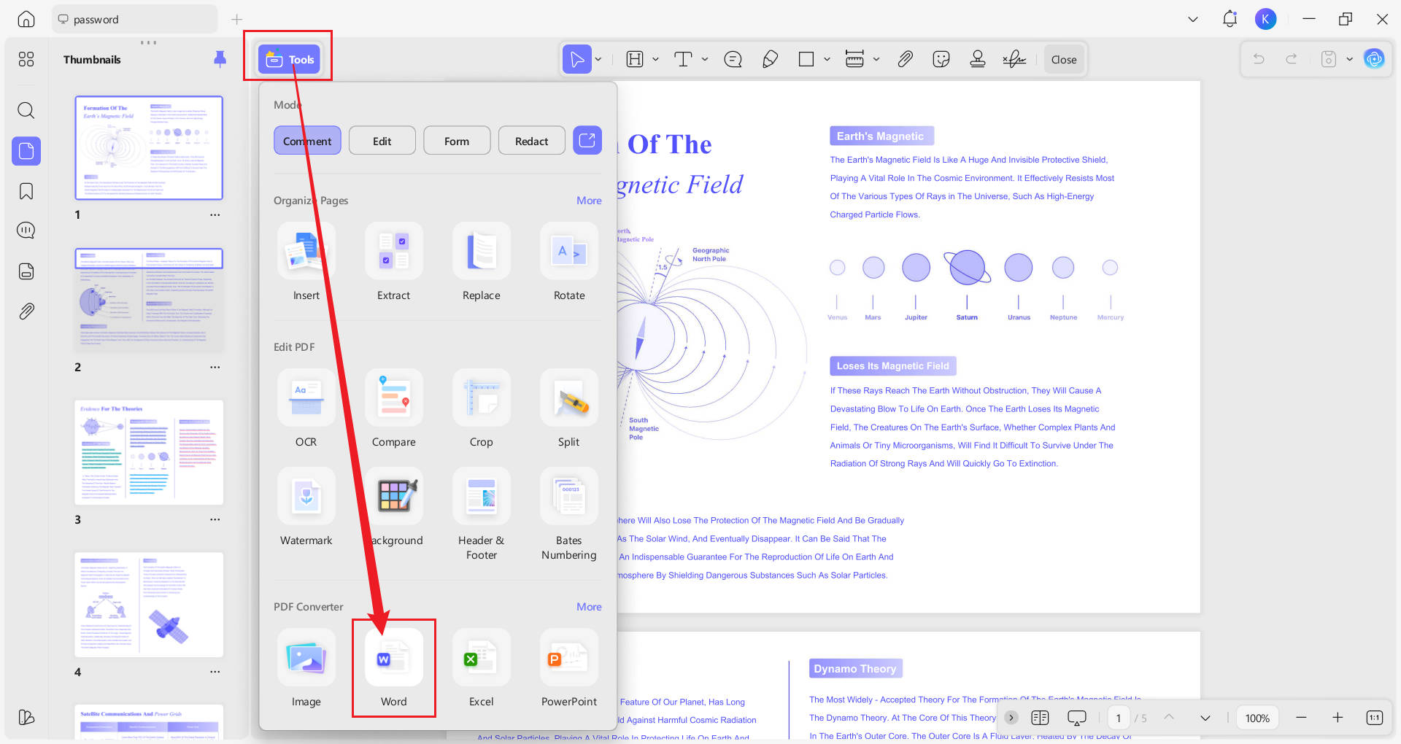
Task: Zoom in with the plus button
Action: click(x=1338, y=718)
